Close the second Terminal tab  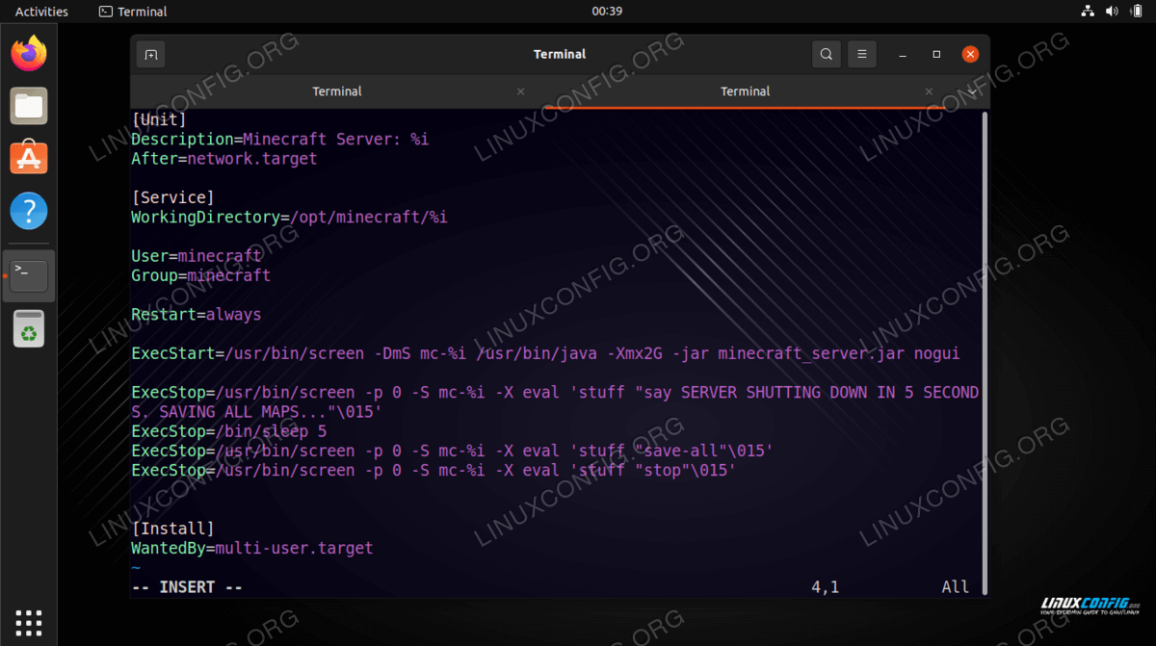click(x=930, y=91)
